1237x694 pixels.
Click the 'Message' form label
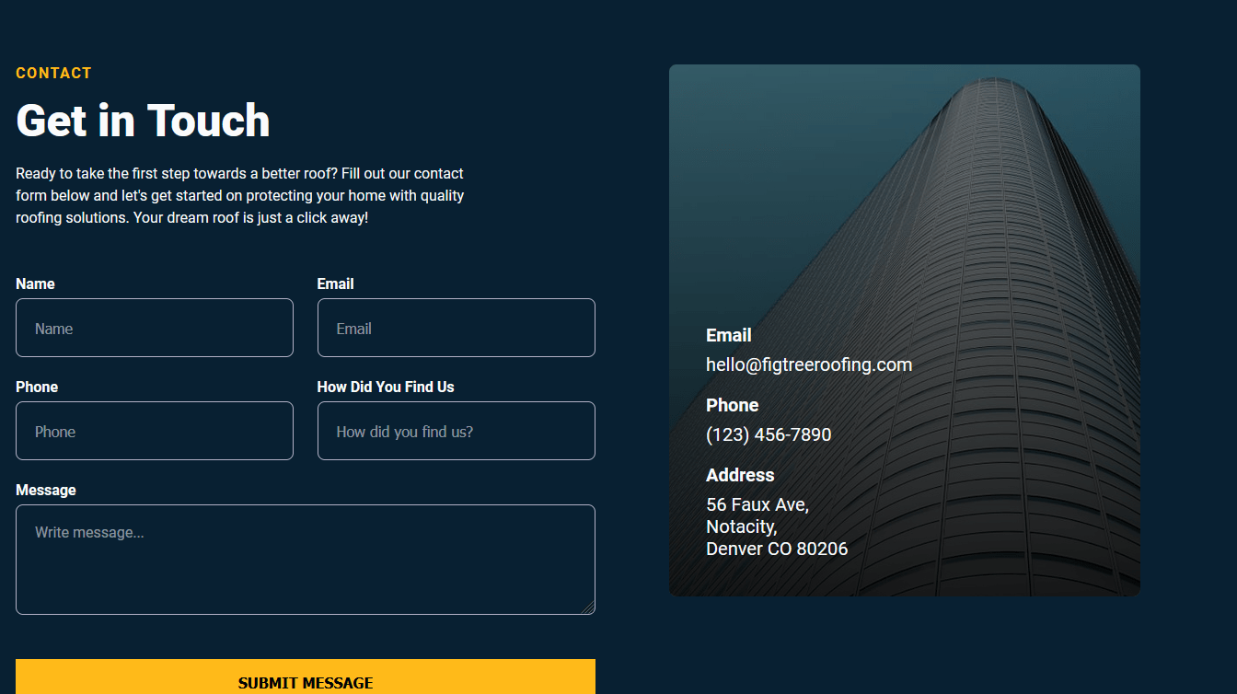(x=46, y=490)
